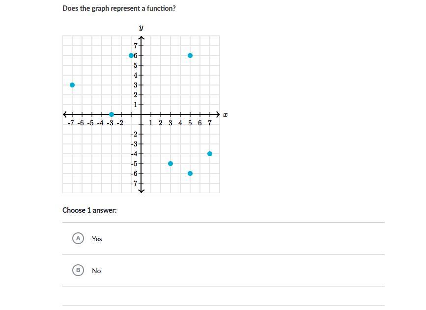Click the bottom arrowhead of the y-axis
Image resolution: width=426 pixels, height=310 pixels.
[x=141, y=190]
